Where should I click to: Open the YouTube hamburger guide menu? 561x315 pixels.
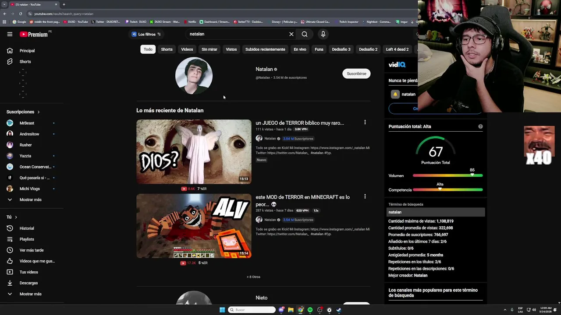point(10,34)
